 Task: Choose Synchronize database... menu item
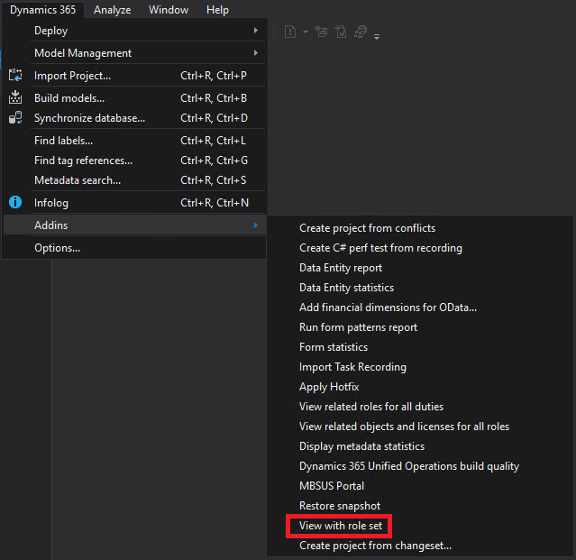tap(134, 117)
